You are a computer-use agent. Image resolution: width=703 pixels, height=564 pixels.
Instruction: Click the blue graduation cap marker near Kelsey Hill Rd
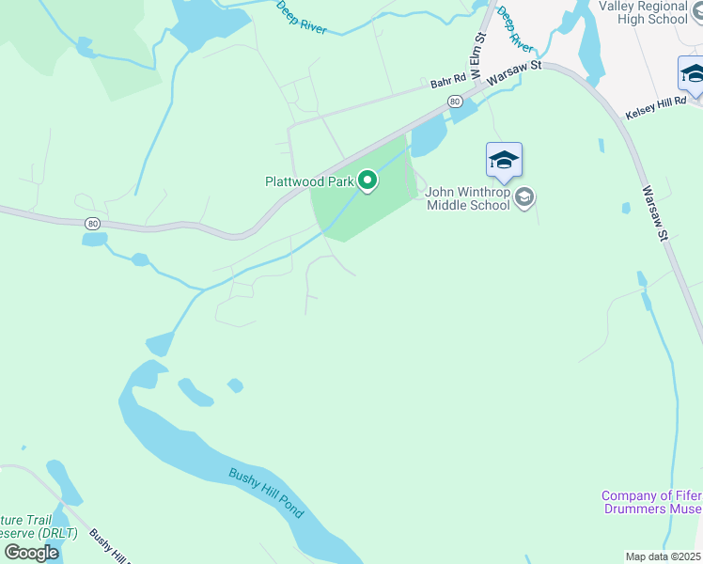(693, 77)
